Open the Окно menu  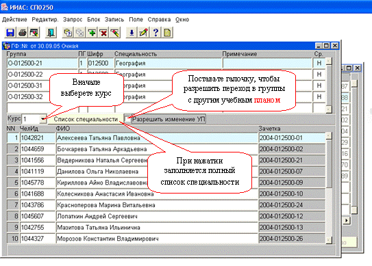coord(182,19)
